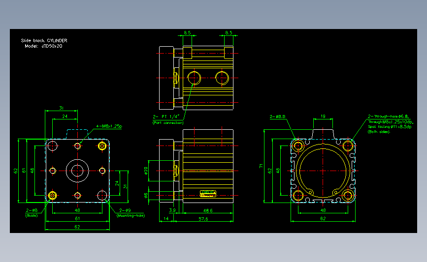Click the 'ø6' diameter dimension
427x262 pixels.
pos(146,196)
